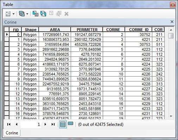The width and height of the screenshot is (178, 140).
Task: Move to the end of the table
Action: [x=53, y=124]
